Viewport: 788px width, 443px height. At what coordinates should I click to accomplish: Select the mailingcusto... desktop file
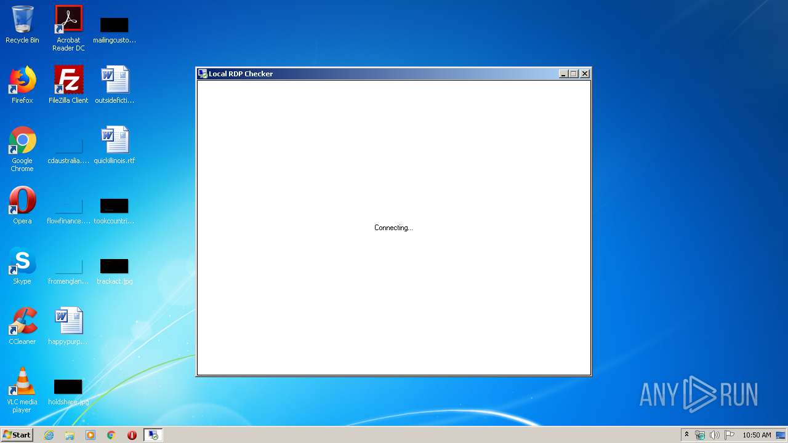[115, 30]
